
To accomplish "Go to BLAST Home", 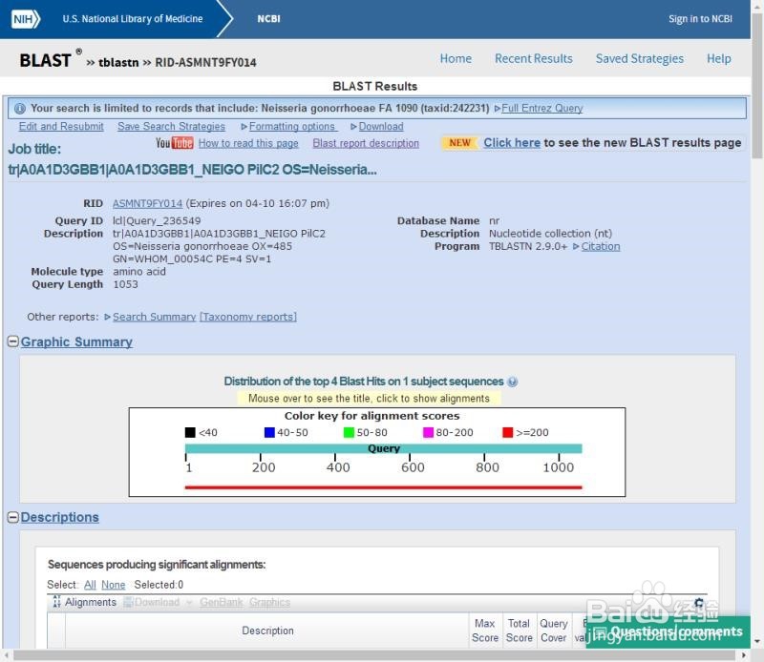I will pyautogui.click(x=456, y=58).
